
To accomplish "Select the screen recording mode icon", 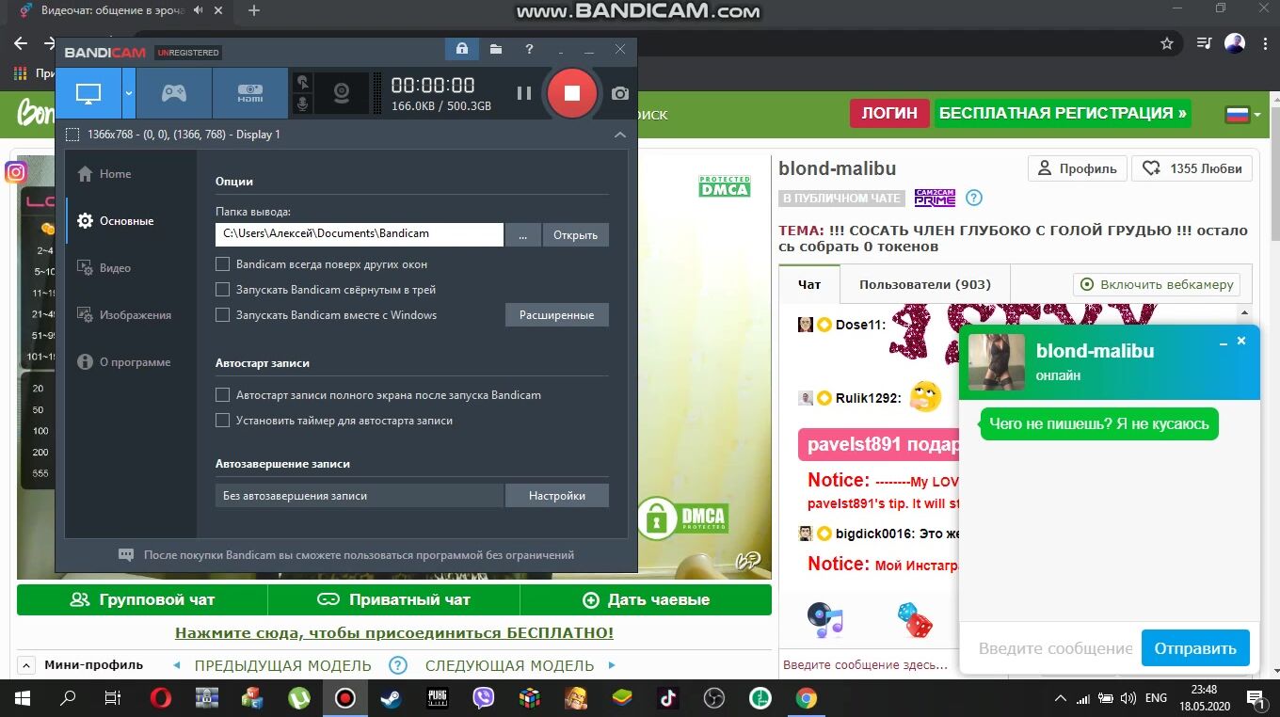I will click(88, 93).
